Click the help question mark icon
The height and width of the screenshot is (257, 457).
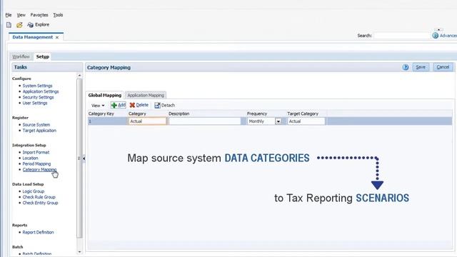point(405,67)
